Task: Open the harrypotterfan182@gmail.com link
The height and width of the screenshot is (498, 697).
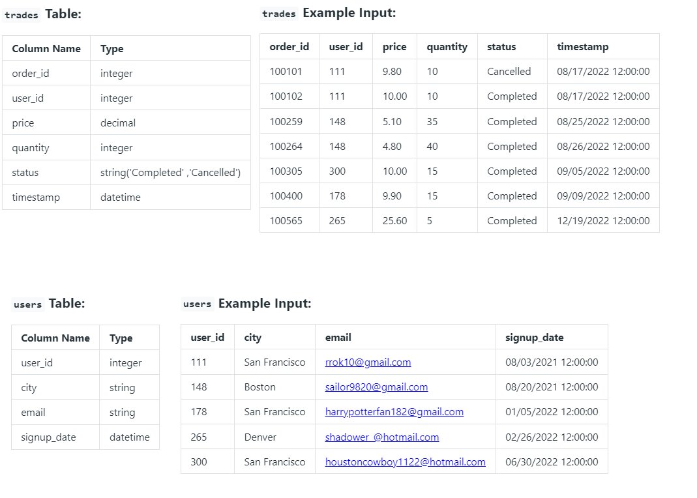Action: (x=394, y=412)
